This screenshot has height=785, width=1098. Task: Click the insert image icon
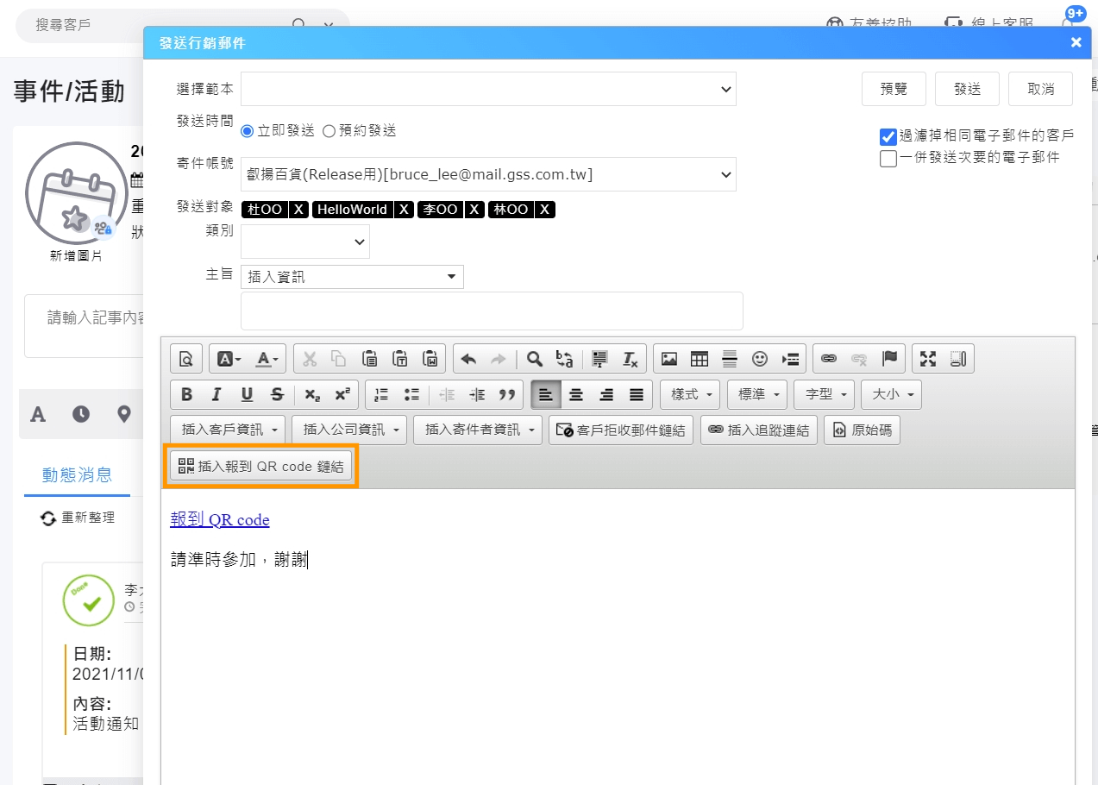pos(669,359)
